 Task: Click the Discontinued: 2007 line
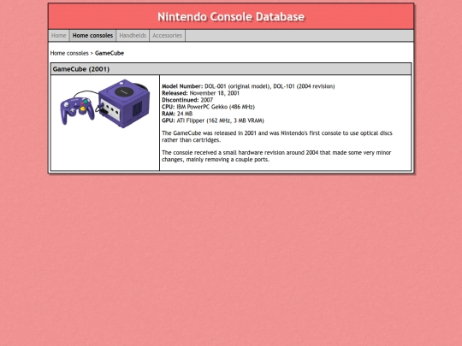187,100
